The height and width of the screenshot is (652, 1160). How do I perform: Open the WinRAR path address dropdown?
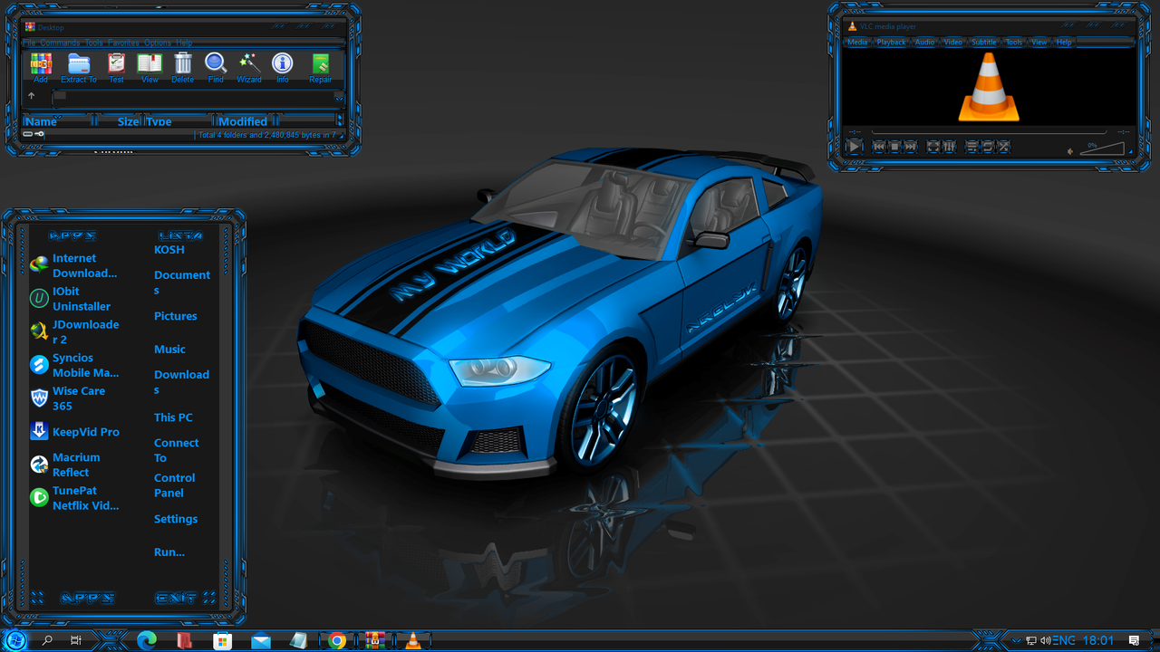(339, 96)
